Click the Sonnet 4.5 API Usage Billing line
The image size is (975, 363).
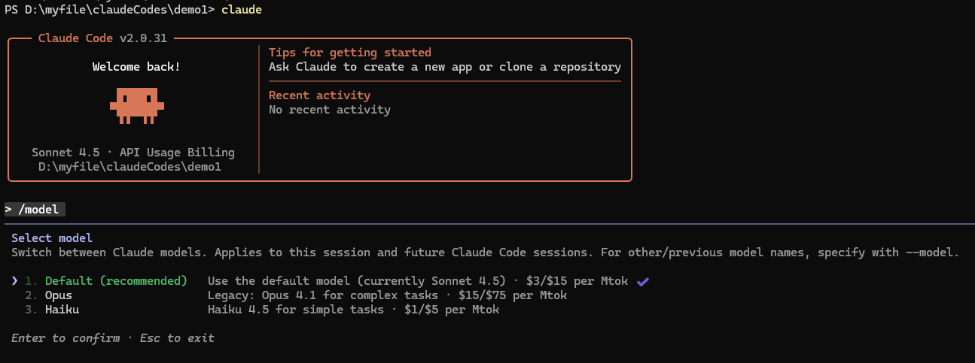pos(133,153)
